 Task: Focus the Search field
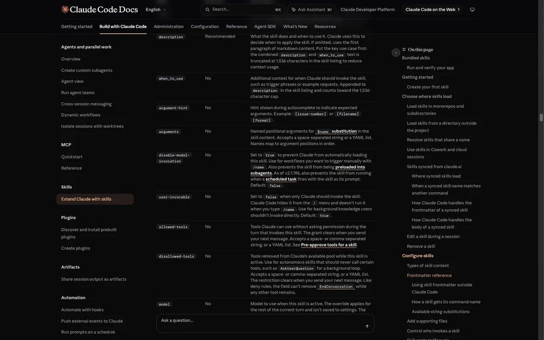[242, 10]
